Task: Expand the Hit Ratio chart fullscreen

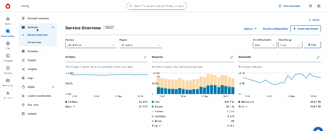Action: (145, 57)
